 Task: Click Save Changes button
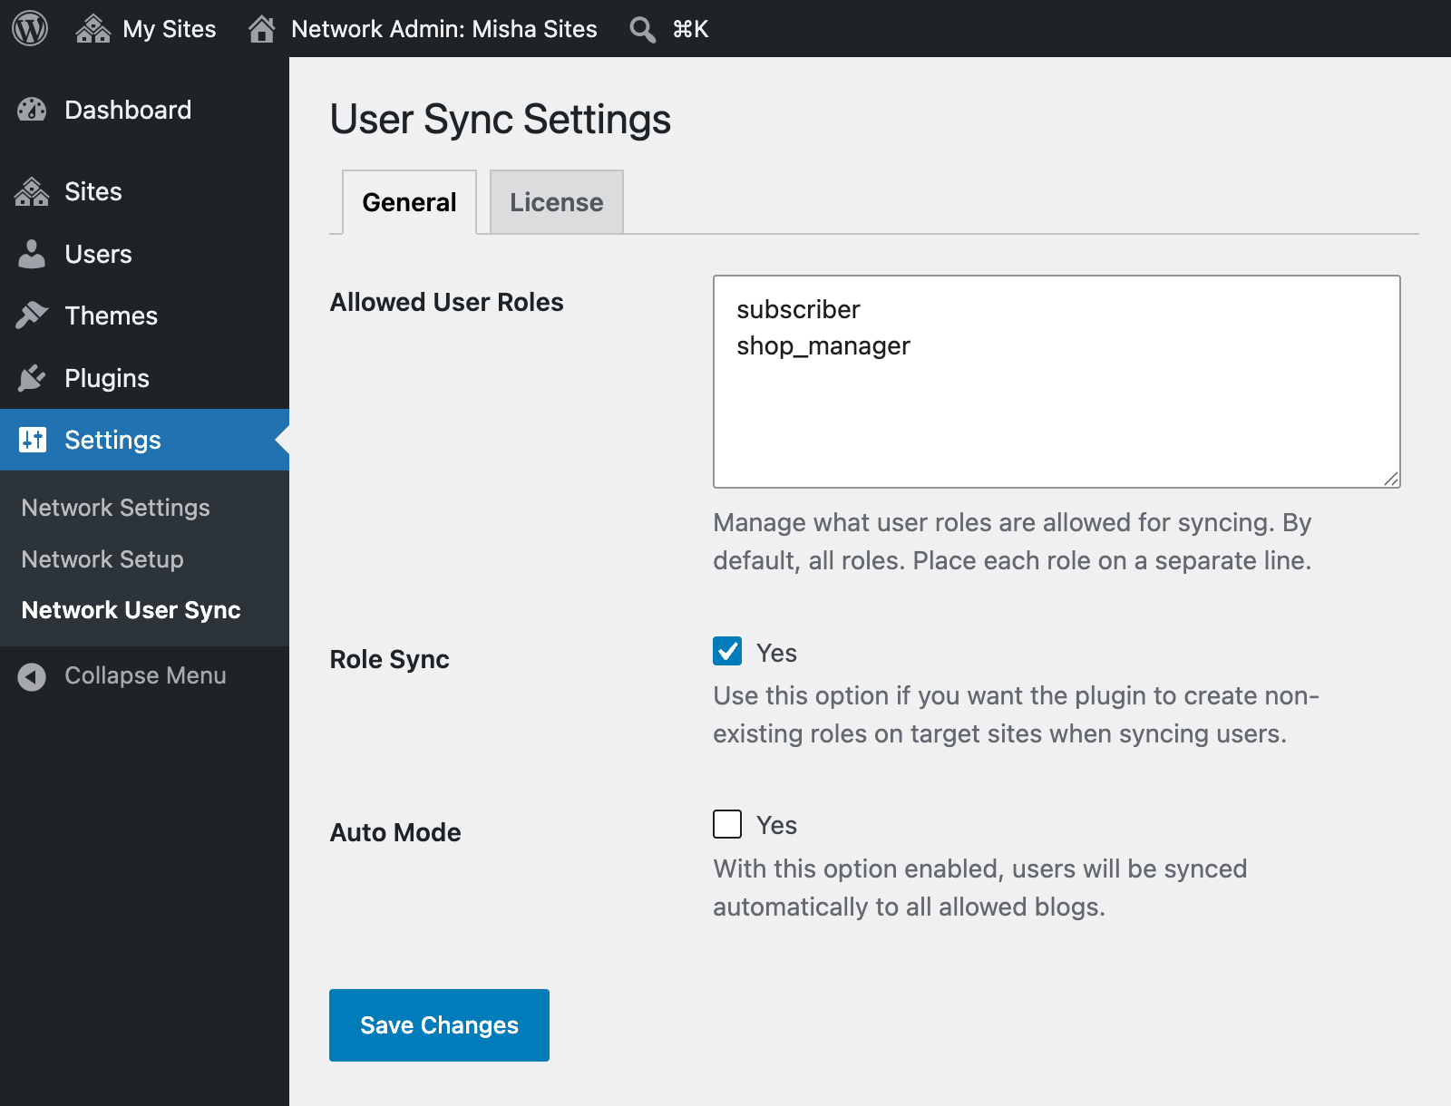(439, 1025)
